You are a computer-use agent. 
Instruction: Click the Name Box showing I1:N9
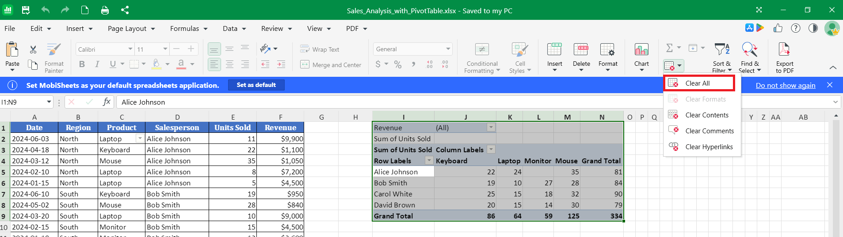[27, 102]
